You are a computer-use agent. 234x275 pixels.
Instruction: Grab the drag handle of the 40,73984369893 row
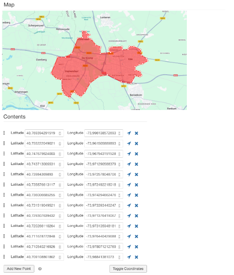pyautogui.click(x=4, y=174)
